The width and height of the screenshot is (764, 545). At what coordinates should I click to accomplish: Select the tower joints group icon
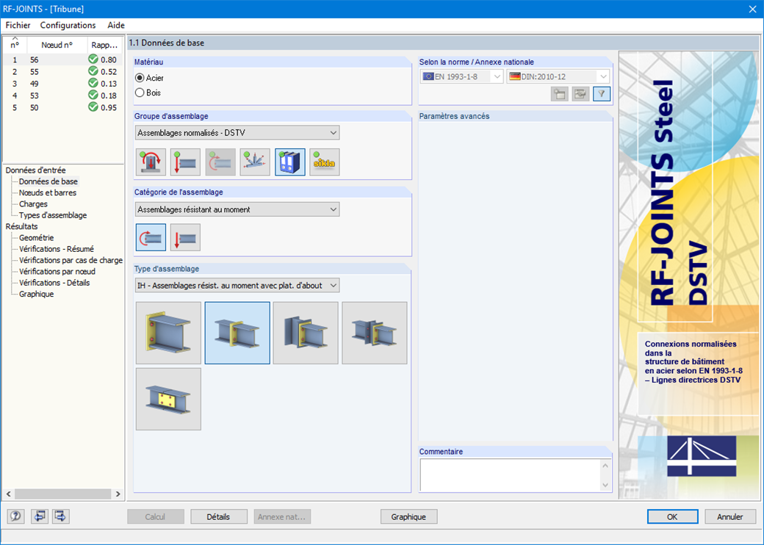click(255, 162)
